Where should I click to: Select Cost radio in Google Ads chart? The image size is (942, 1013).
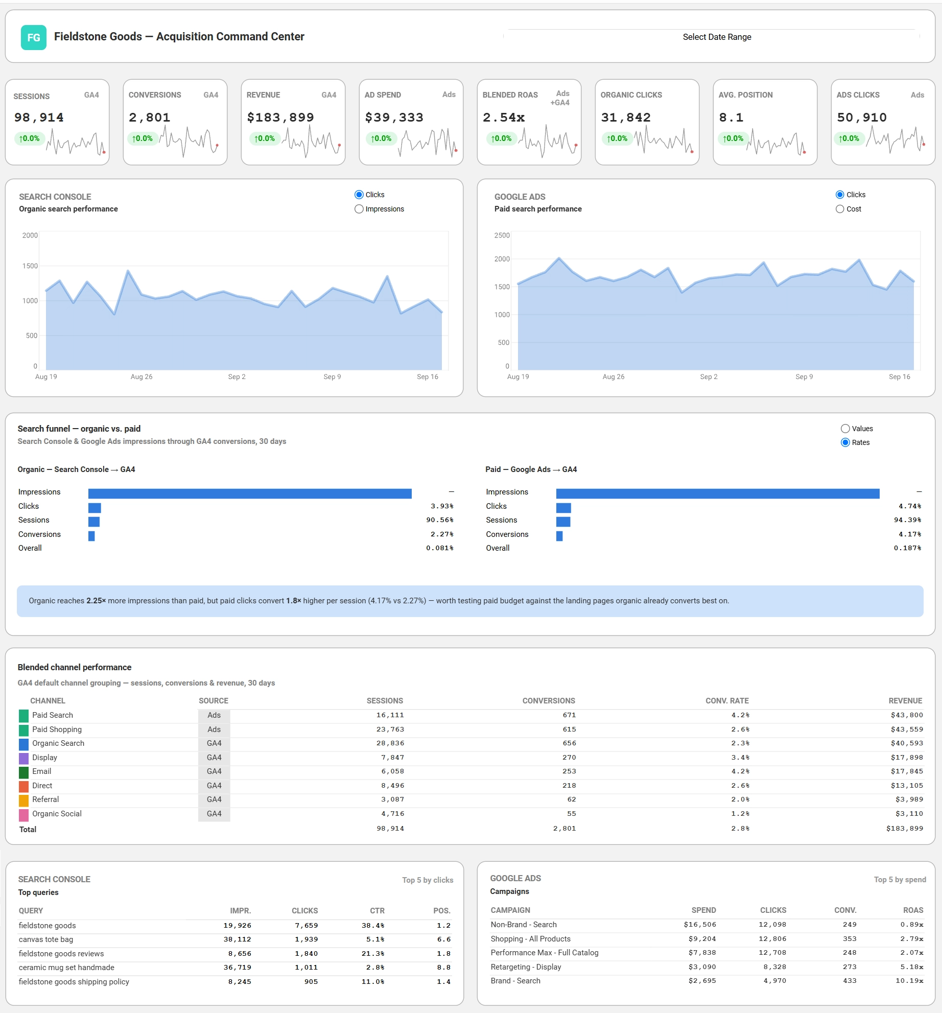(x=840, y=209)
